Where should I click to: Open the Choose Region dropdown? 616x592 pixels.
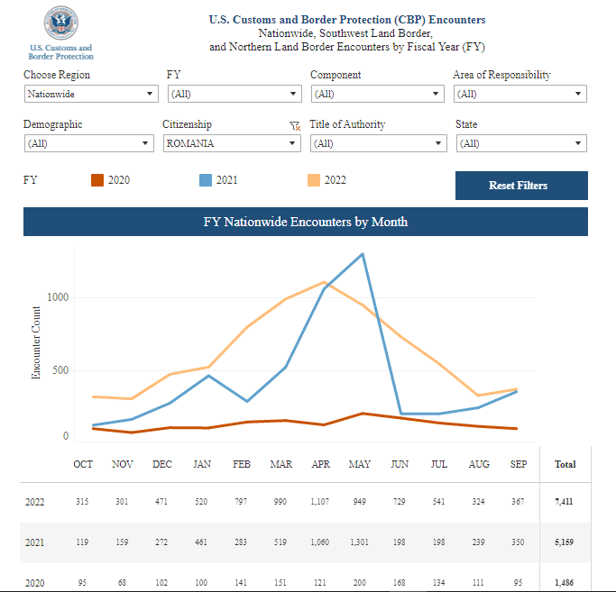92,94
